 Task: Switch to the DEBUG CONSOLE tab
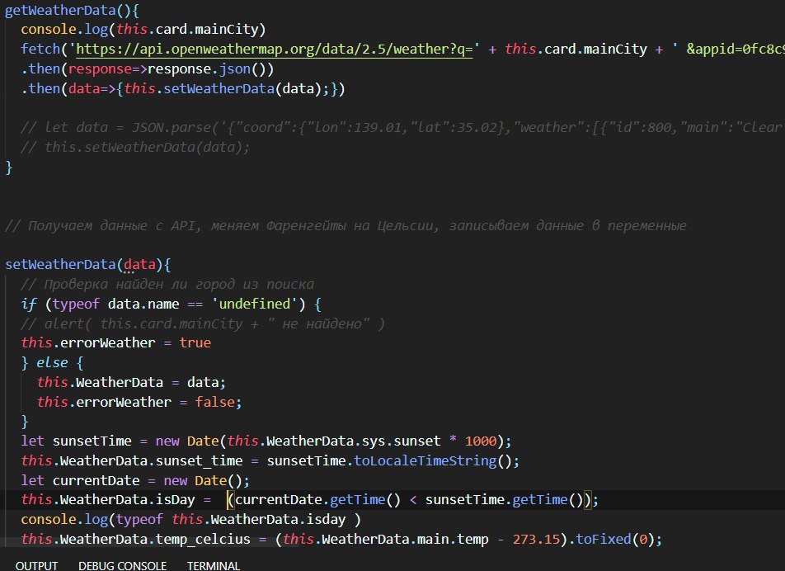click(x=123, y=565)
